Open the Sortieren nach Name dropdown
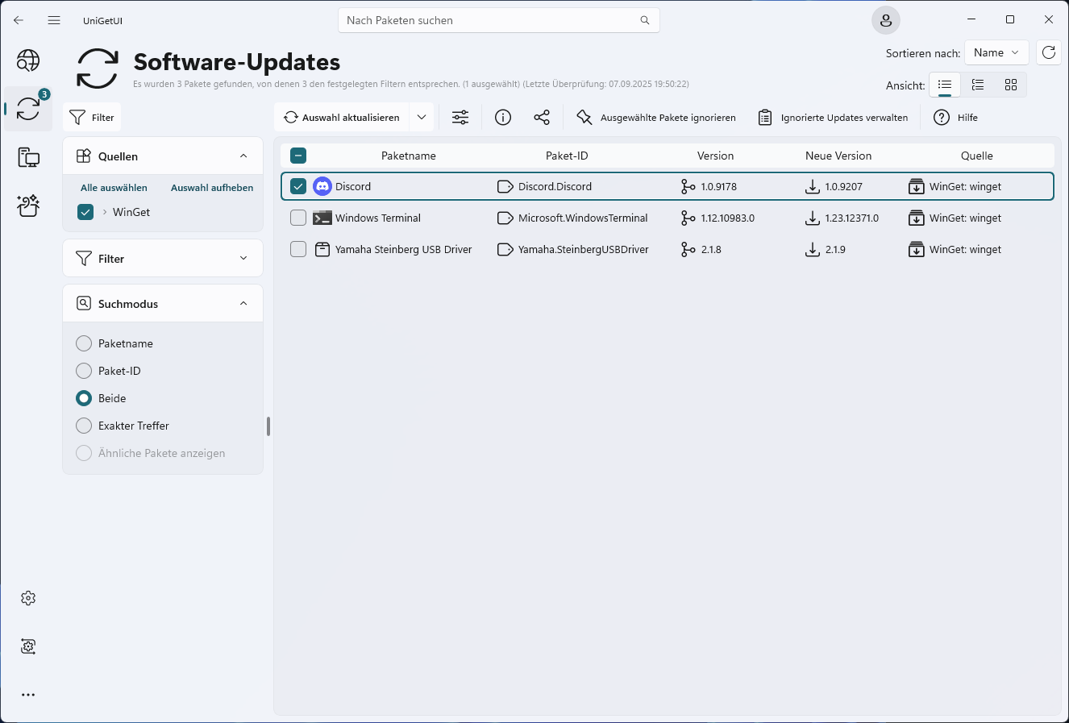 996,52
